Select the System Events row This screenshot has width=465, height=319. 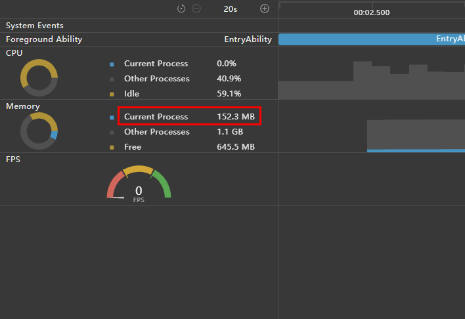point(35,26)
